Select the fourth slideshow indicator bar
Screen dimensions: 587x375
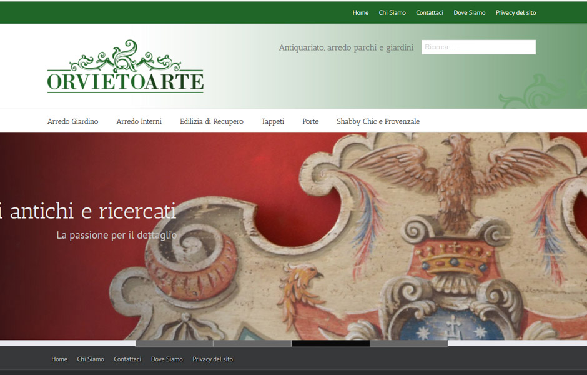pyautogui.click(x=409, y=344)
